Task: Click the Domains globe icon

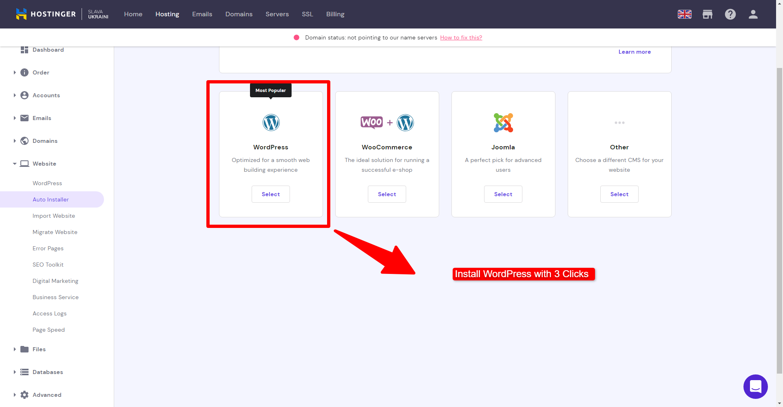Action: [24, 141]
